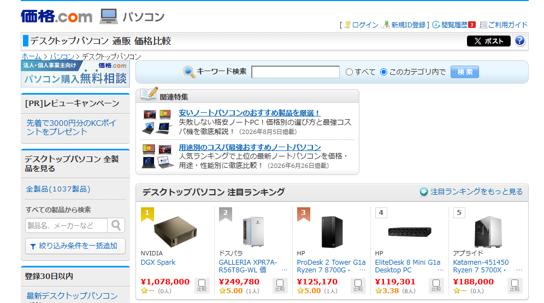Open the 新規ID登録 link
The width and height of the screenshot is (544, 303).
point(408,25)
